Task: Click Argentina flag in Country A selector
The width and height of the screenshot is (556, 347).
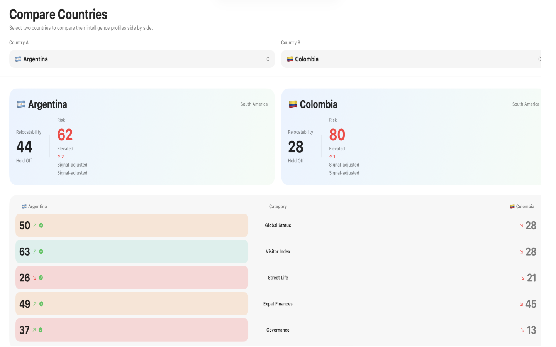Action: tap(18, 59)
